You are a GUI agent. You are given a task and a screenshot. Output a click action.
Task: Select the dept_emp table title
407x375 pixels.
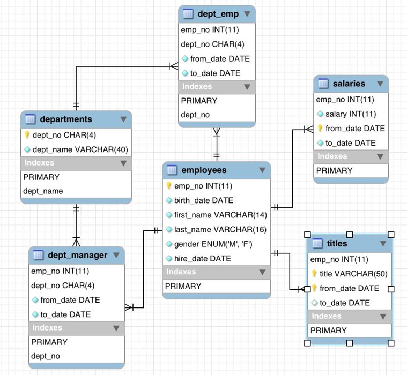[x=218, y=14]
